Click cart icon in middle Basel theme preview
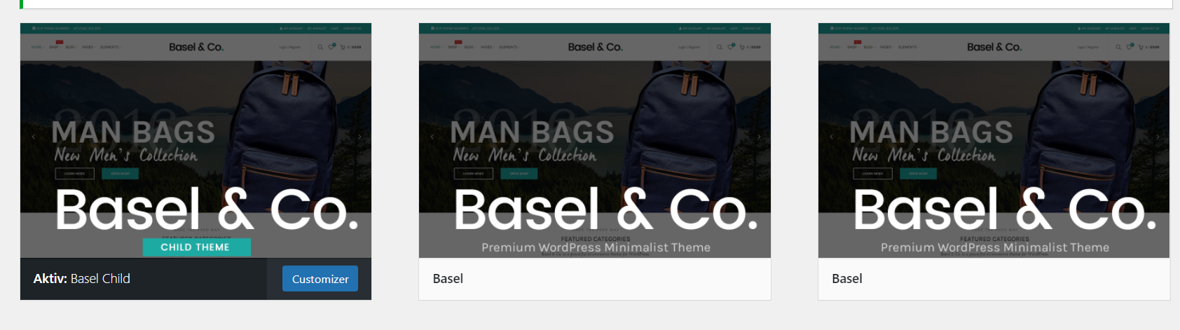This screenshot has width=1180, height=330. 742,47
